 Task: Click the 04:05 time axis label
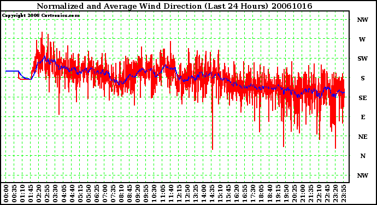pos(64,194)
